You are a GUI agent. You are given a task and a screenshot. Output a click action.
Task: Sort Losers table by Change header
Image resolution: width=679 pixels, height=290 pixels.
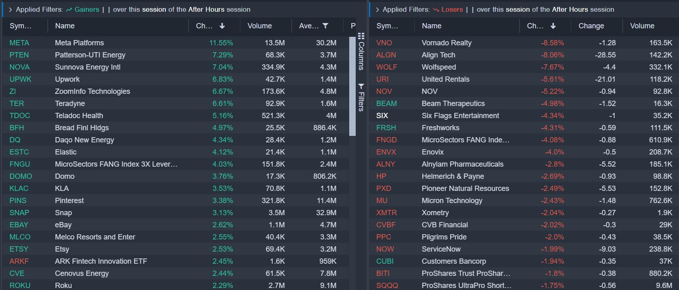(591, 26)
